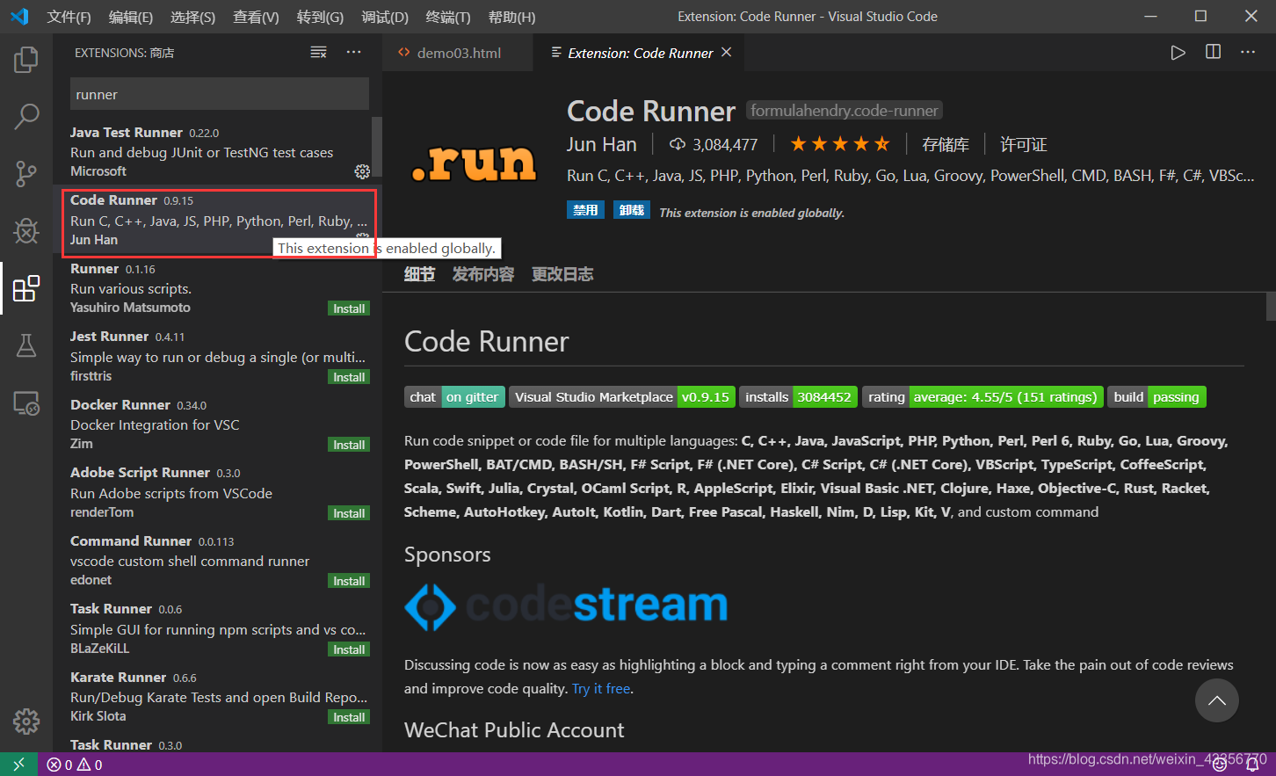
Task: Click the build passing badge
Action: point(1156,397)
